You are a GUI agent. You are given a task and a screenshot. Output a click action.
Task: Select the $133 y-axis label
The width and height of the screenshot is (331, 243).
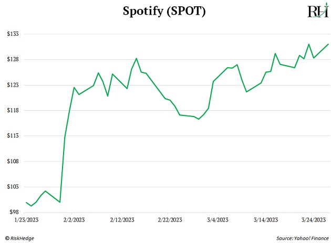(12, 34)
